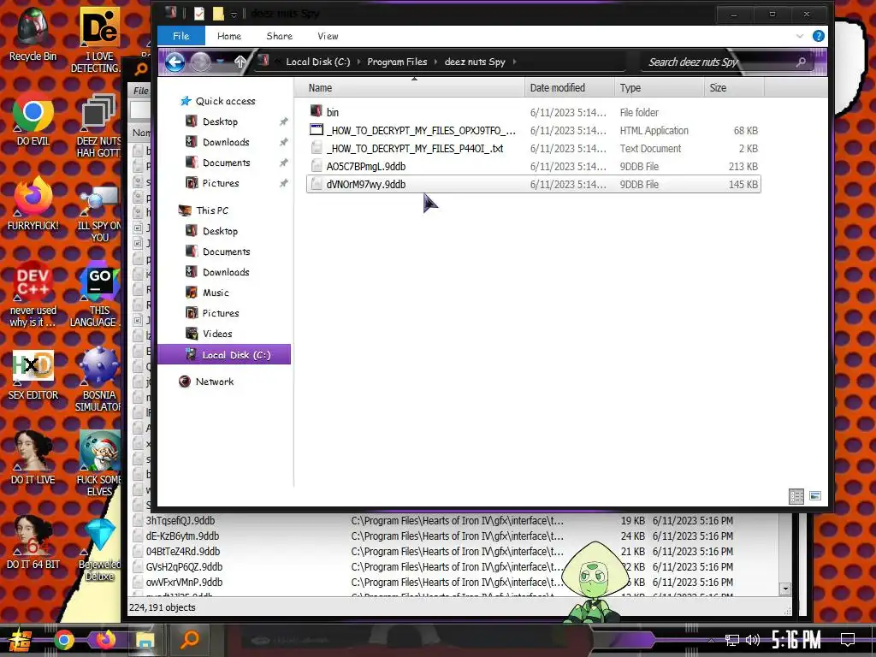Expand breadcrumb arrow after deez nuts Spy
The image size is (876, 657).
pos(514,62)
